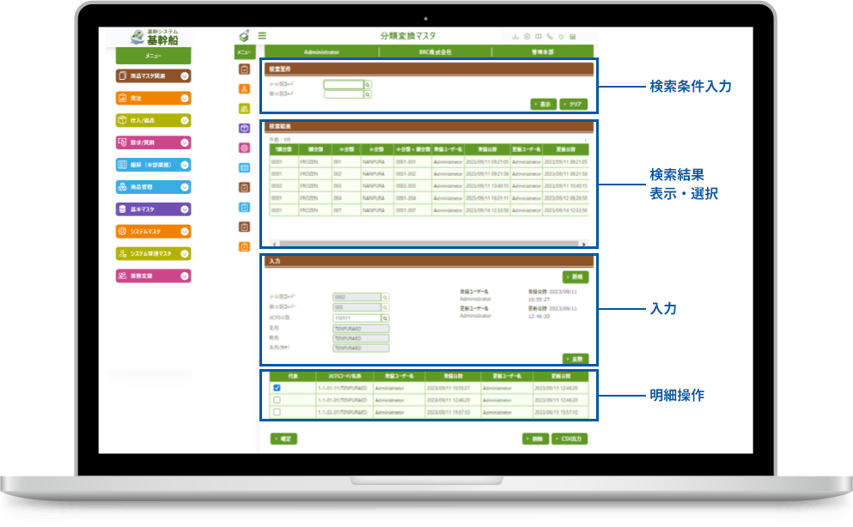Screen dimensions: 853x527
Task: Click the magnifier beside the JICFS分類 field
Action: click(x=386, y=318)
